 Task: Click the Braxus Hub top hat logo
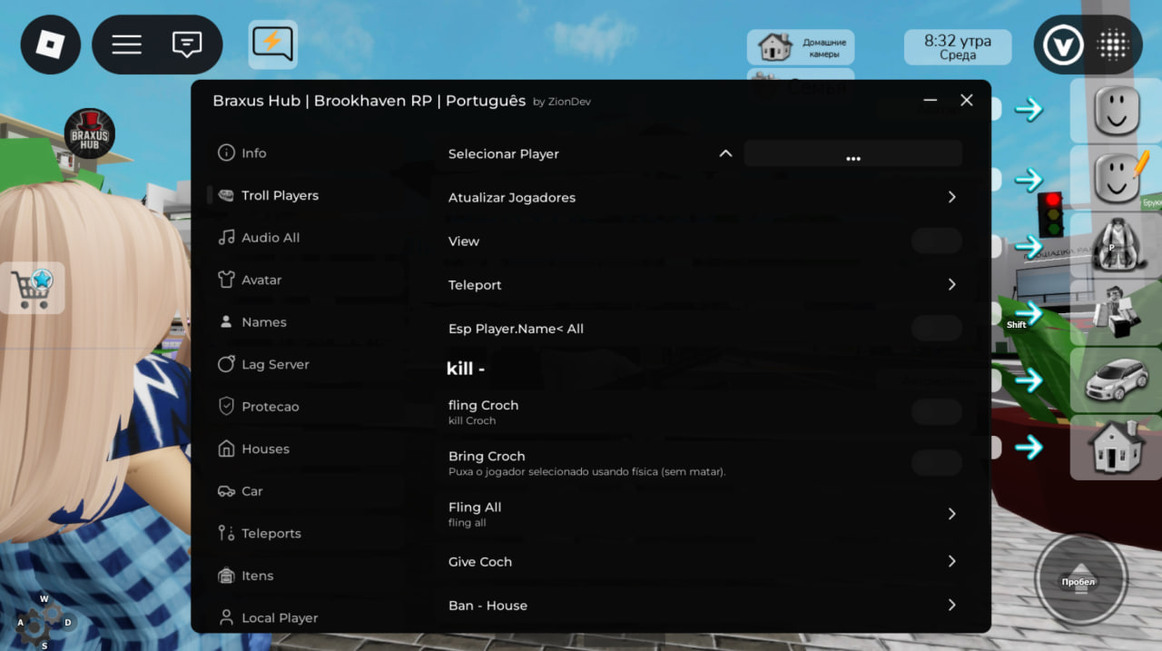coord(89,134)
